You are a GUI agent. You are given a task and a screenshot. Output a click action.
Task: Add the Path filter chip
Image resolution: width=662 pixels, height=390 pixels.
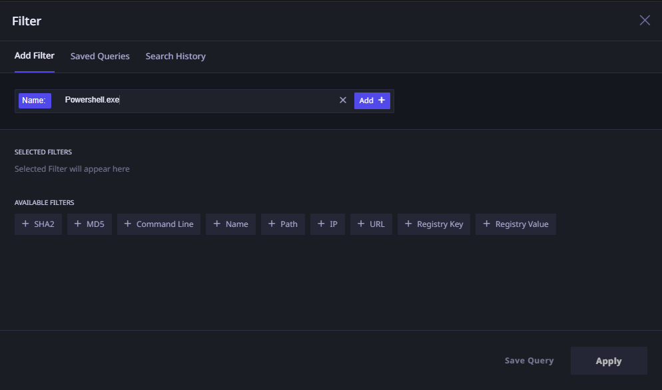tap(283, 224)
